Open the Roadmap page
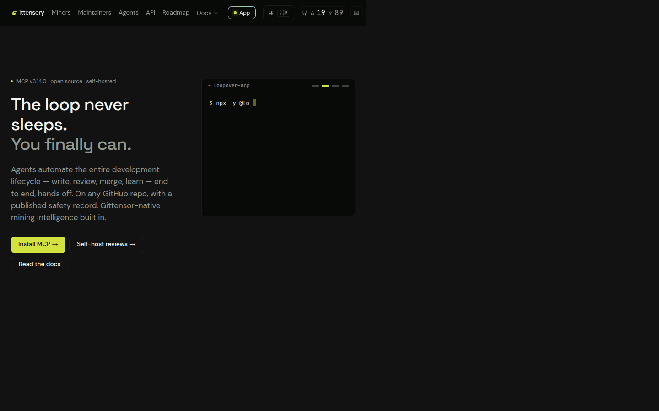659x411 pixels. pyautogui.click(x=176, y=13)
